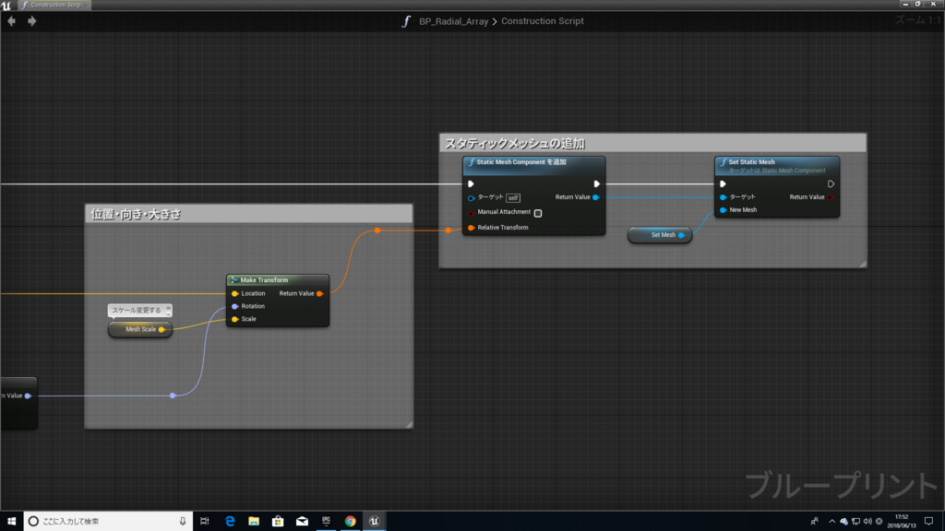Click exec input pin of Static Mesh Component node
This screenshot has height=531, width=945.
tap(472, 184)
